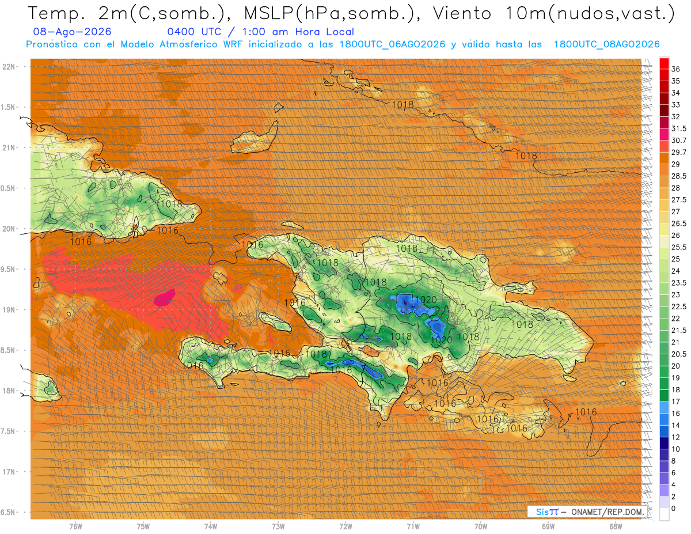Click the latitude axis label '17N'
The height and width of the screenshot is (534, 691).
(x=9, y=472)
